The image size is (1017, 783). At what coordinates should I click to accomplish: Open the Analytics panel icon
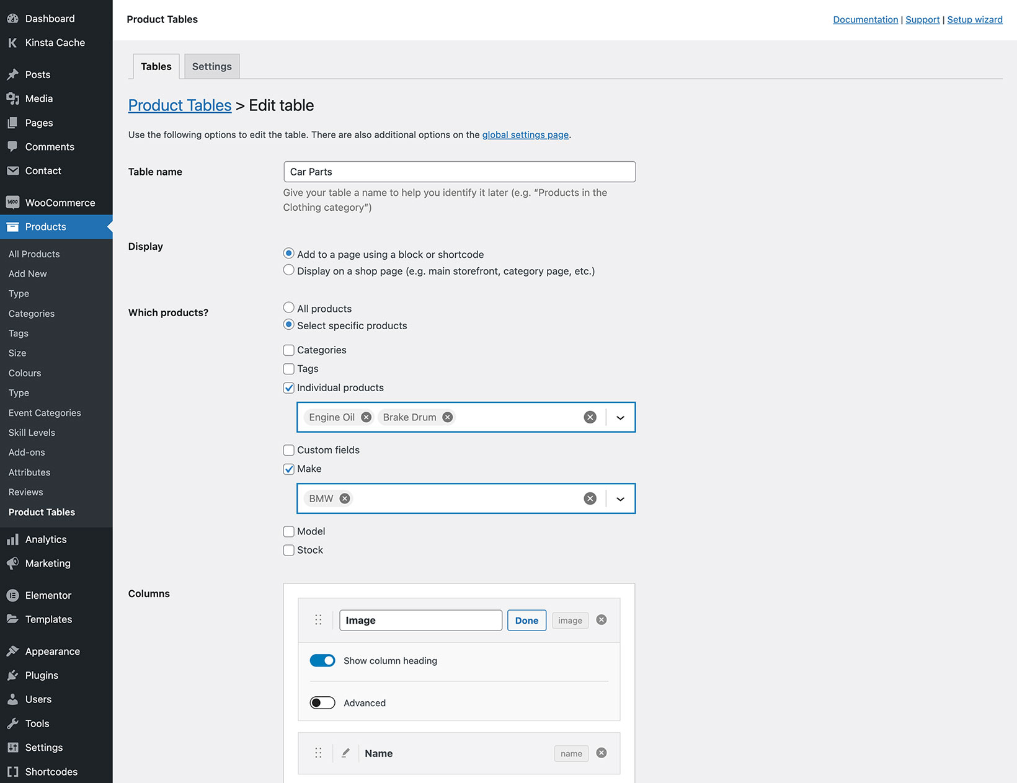click(12, 539)
